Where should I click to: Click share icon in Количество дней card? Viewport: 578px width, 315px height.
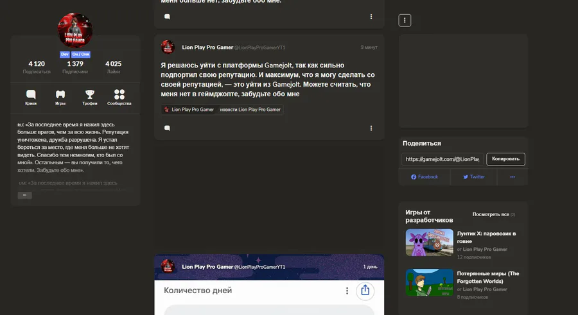click(365, 291)
